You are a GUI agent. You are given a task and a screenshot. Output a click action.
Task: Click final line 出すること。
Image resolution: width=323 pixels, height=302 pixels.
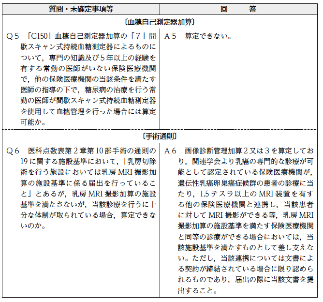point(198,290)
